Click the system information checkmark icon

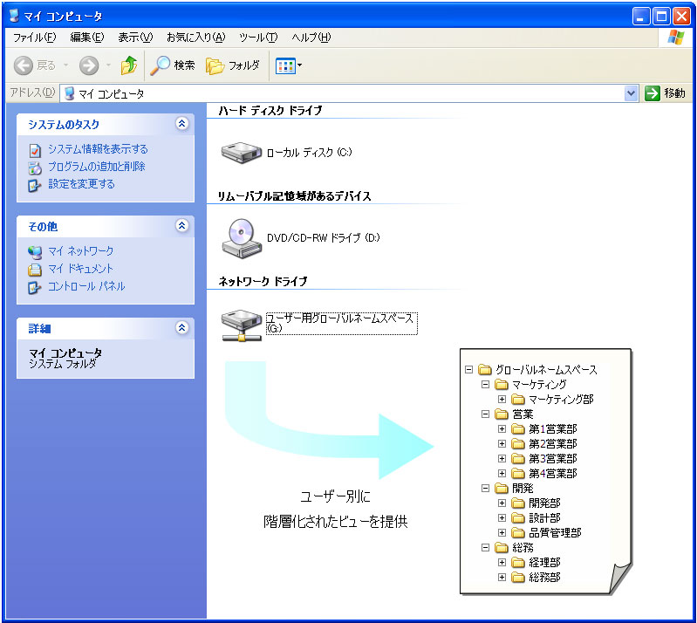click(x=35, y=150)
